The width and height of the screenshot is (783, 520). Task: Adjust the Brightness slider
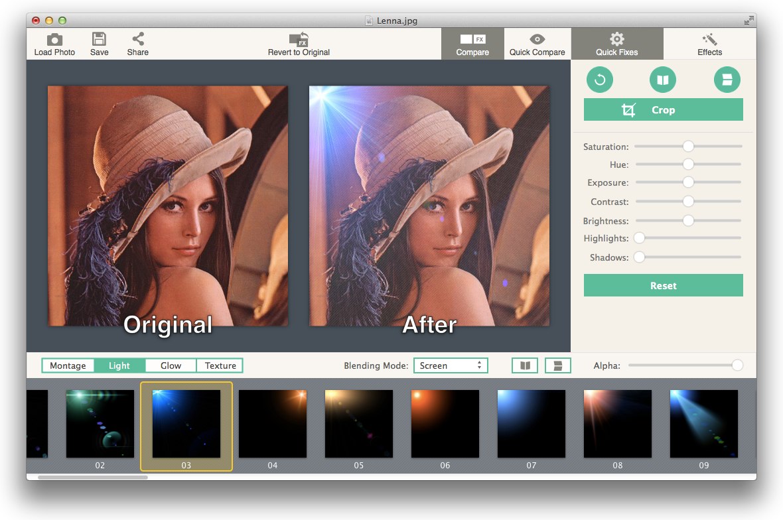click(x=688, y=220)
